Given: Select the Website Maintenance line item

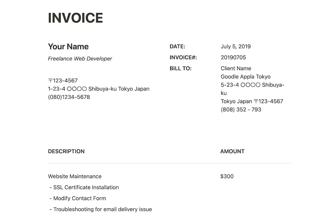Looking at the screenshot, I should tap(75, 176).
